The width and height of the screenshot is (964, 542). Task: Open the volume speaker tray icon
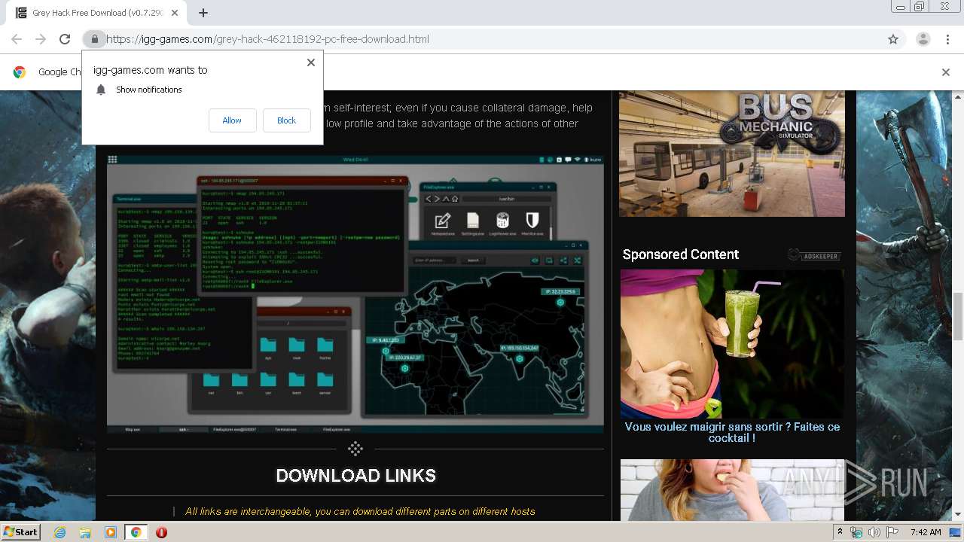pyautogui.click(x=874, y=532)
